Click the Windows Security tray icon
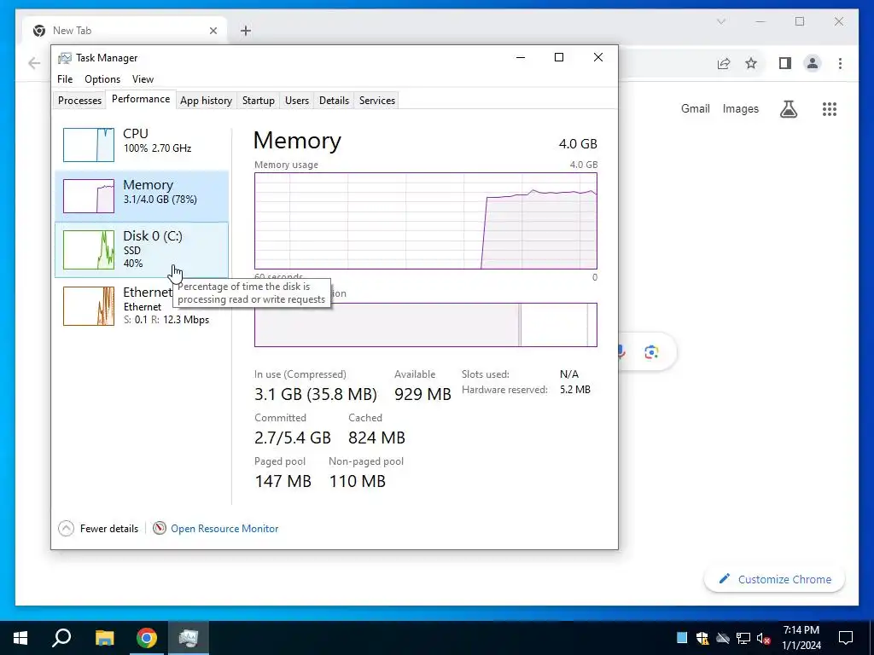Screen dimensions: 874x655 pos(702,638)
